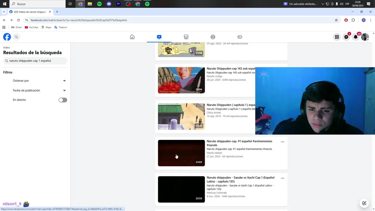Visit Marck Heleen's page
Image resolution: width=375 pixels, height=211 pixels.
(x=214, y=153)
